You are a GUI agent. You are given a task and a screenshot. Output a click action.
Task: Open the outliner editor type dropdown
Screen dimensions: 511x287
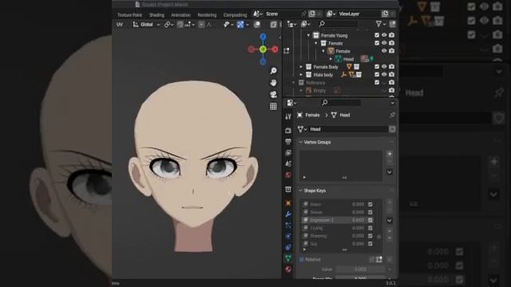(x=291, y=24)
